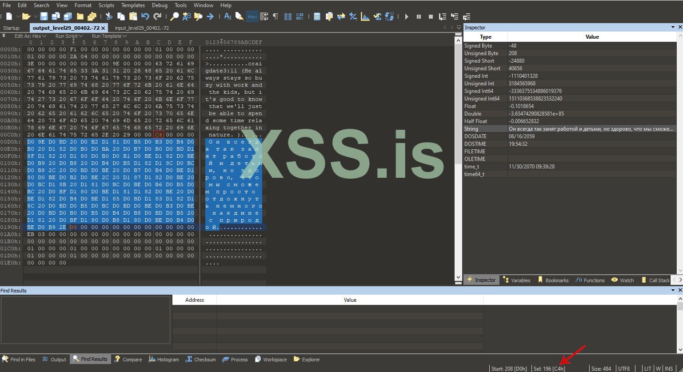This screenshot has width=683, height=372.
Task: Click the Undo arrow icon
Action: coord(145,16)
